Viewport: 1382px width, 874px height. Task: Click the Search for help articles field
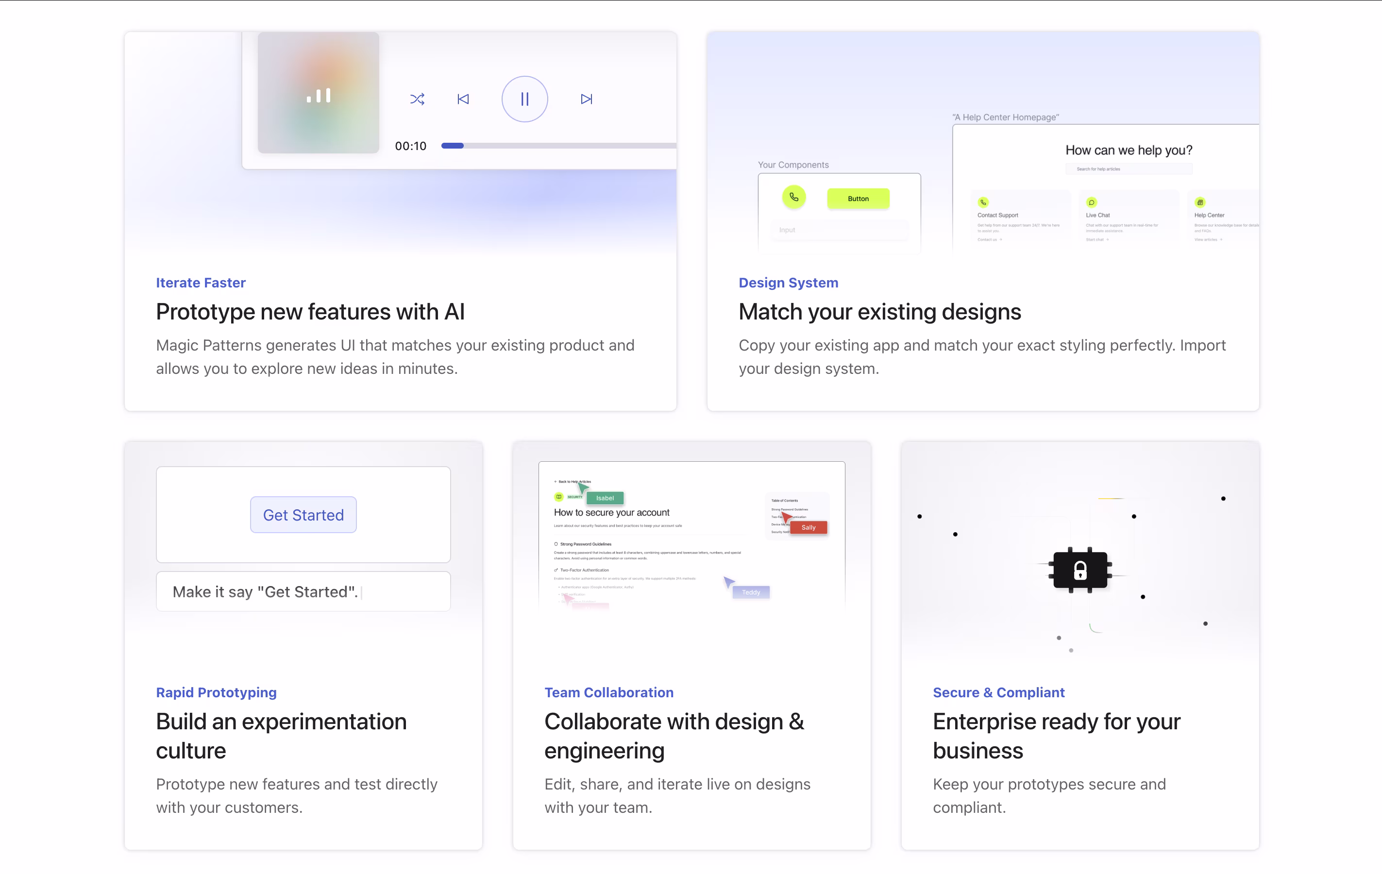pyautogui.click(x=1129, y=169)
